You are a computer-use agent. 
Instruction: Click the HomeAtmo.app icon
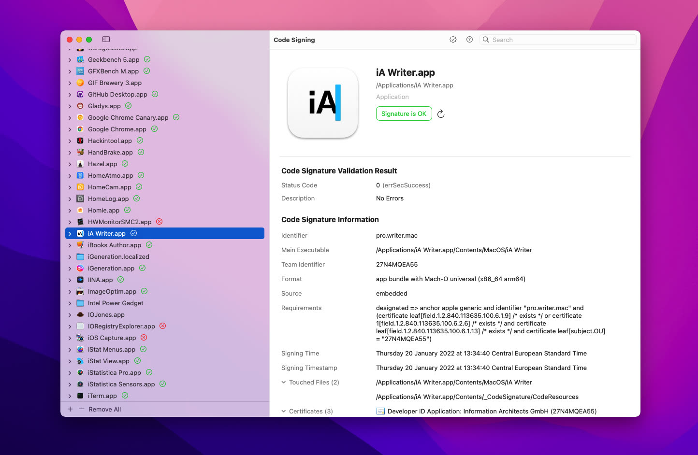80,175
